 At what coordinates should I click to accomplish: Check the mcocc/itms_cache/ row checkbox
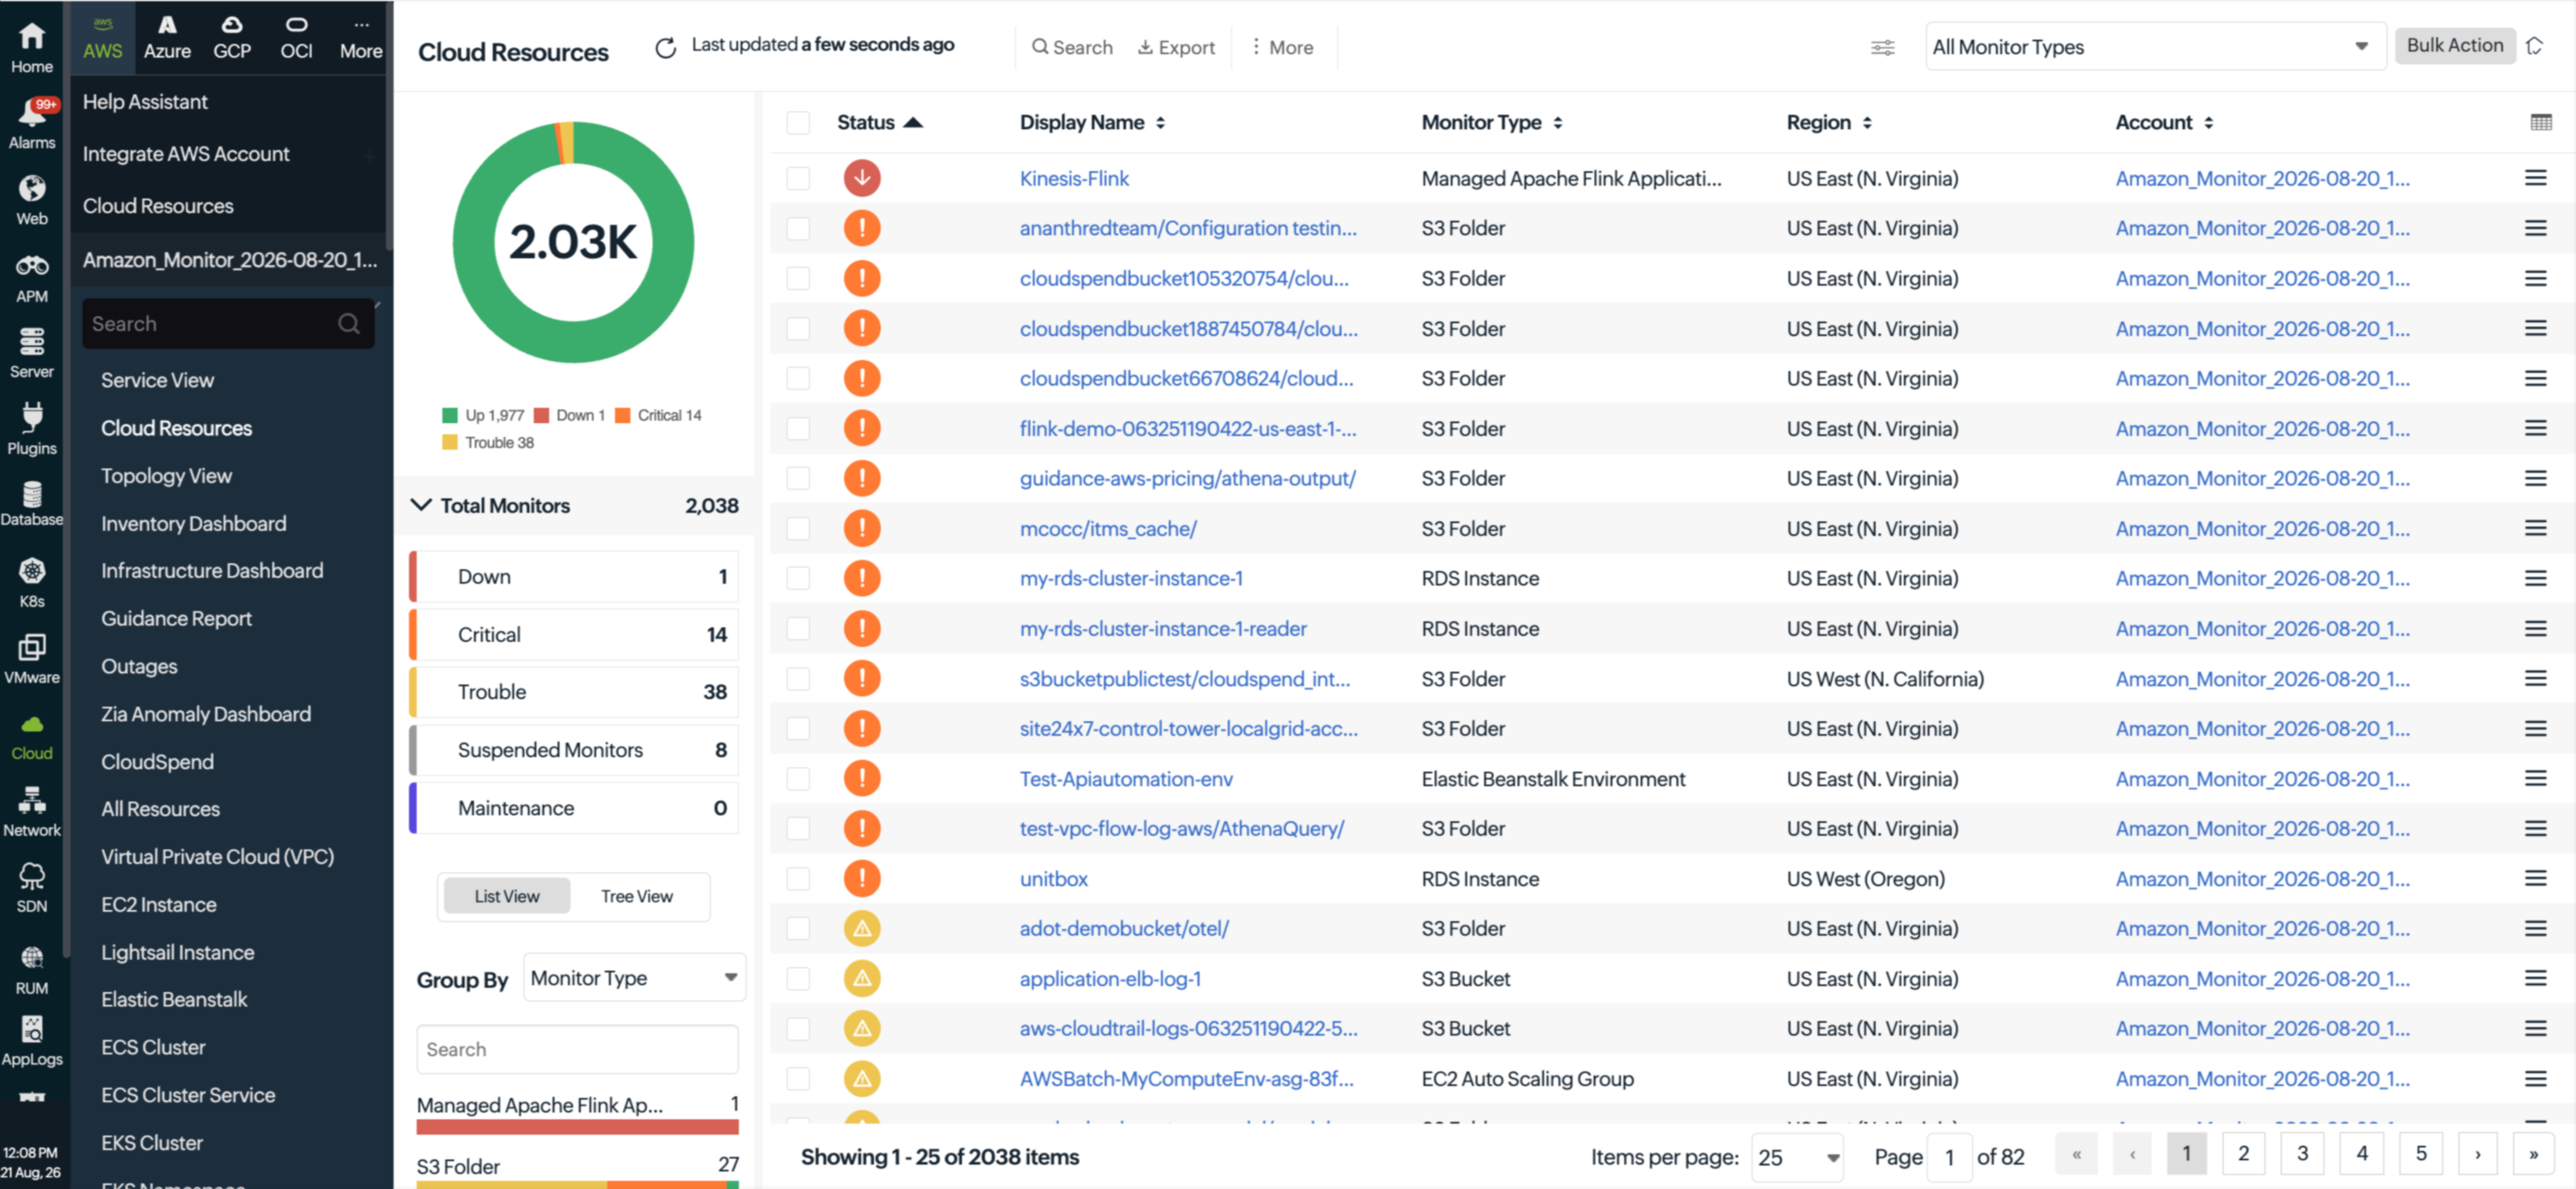pos(798,529)
